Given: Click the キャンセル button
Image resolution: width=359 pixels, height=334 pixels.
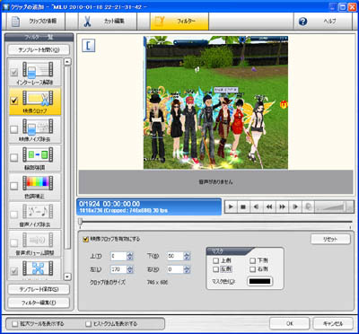Looking at the screenshot, I should click(x=333, y=323).
